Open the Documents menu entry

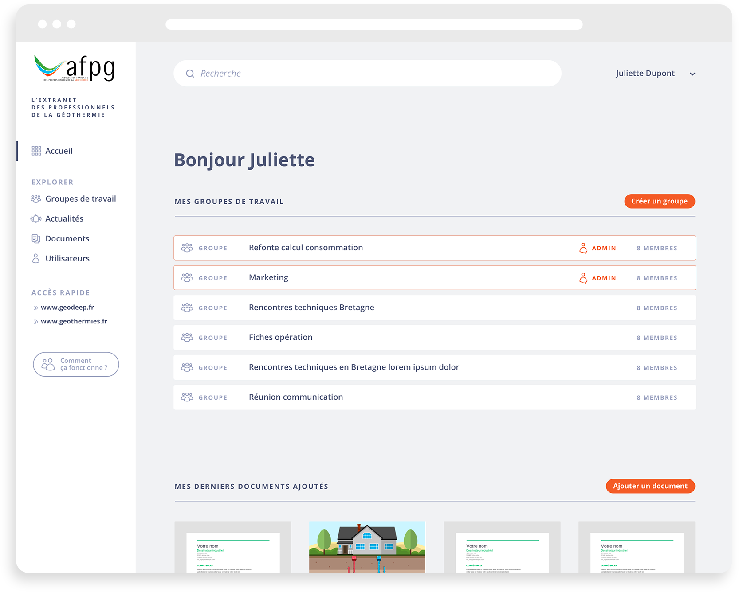(60, 239)
